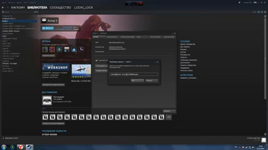Open Страница в магазине link

188,60
